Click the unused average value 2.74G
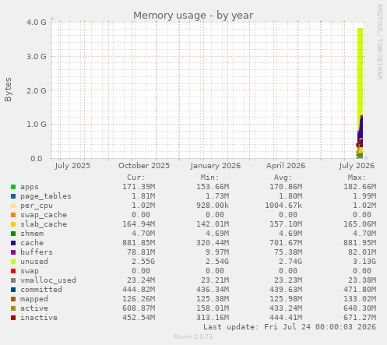The width and height of the screenshot is (387, 345). click(290, 262)
